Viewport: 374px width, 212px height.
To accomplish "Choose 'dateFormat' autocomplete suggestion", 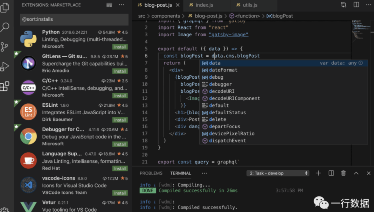I will pyautogui.click(x=283, y=70).
